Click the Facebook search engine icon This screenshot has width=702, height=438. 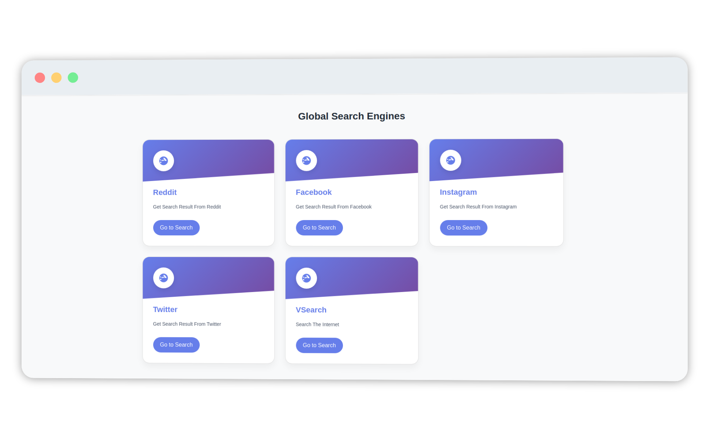point(306,161)
